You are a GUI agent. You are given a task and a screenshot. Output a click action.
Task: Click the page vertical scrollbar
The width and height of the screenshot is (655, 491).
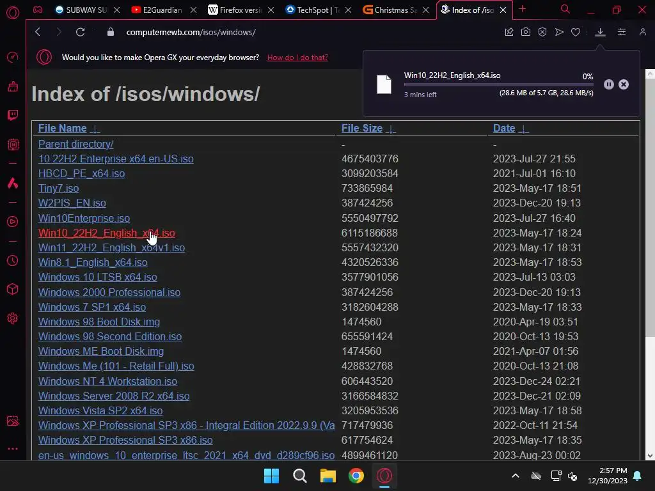[650, 208]
